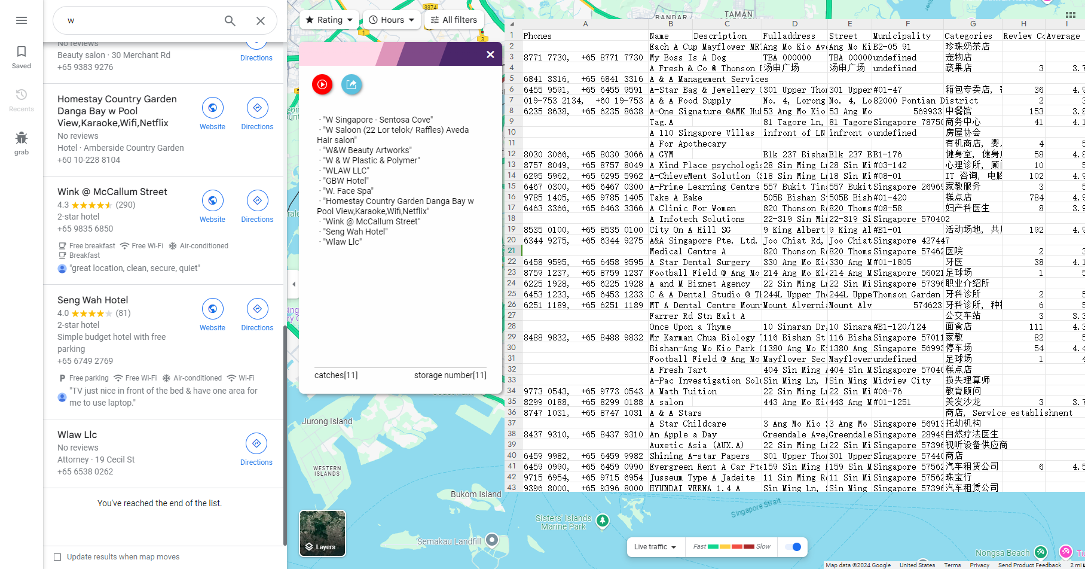Click the blue share export icon

(x=352, y=84)
